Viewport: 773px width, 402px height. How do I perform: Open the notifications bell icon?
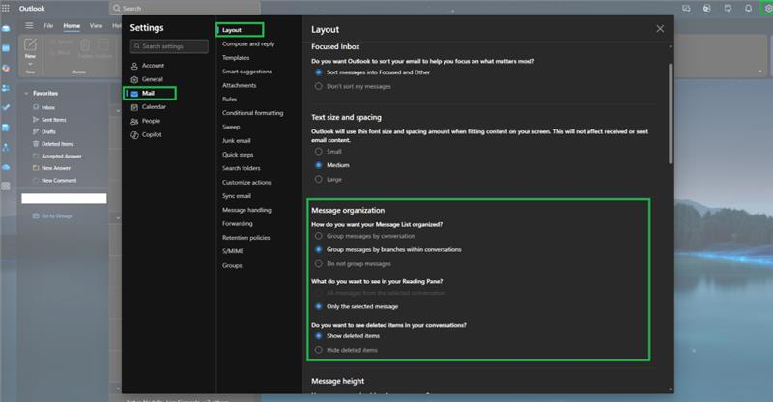click(x=748, y=9)
